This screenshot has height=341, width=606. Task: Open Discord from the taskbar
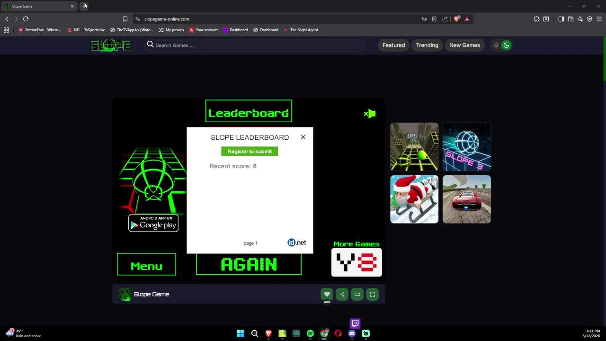coord(352,333)
